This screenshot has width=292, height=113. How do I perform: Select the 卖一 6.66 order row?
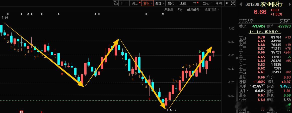265,52
